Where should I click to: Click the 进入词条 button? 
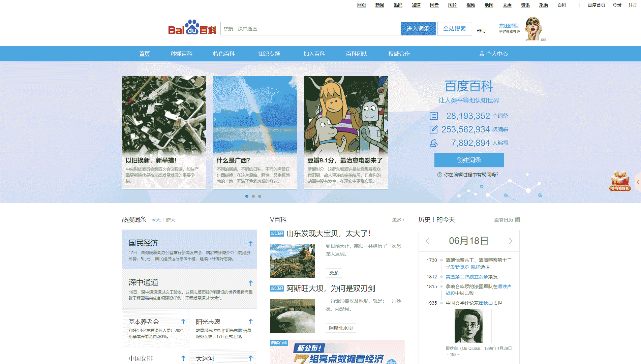tap(418, 29)
